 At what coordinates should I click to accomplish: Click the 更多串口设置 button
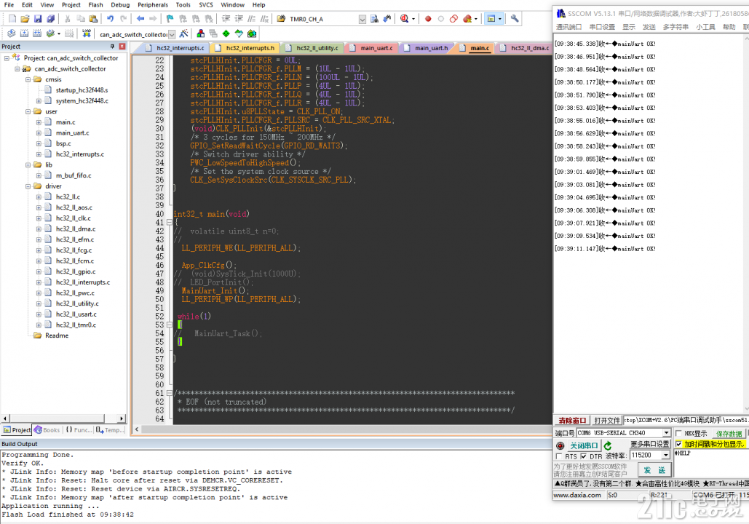tap(650, 444)
